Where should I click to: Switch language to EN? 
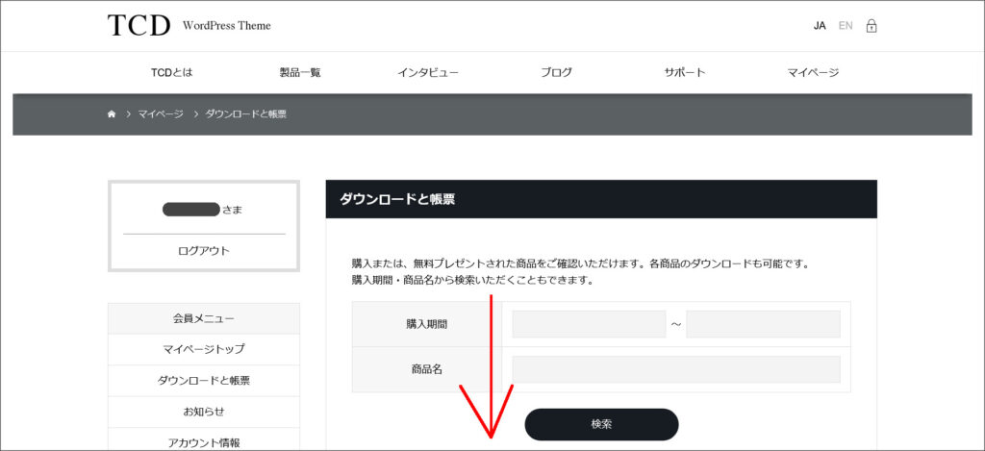click(x=846, y=26)
